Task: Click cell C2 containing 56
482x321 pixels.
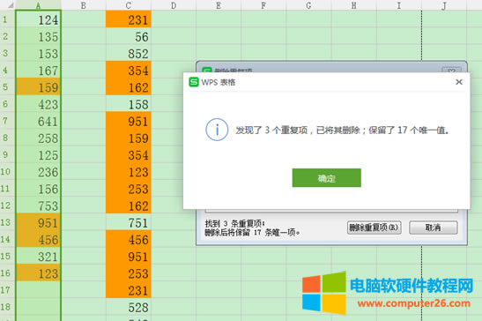Action: pos(129,36)
